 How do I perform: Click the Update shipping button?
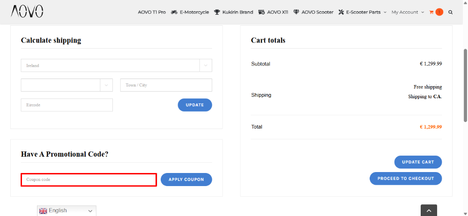click(195, 105)
